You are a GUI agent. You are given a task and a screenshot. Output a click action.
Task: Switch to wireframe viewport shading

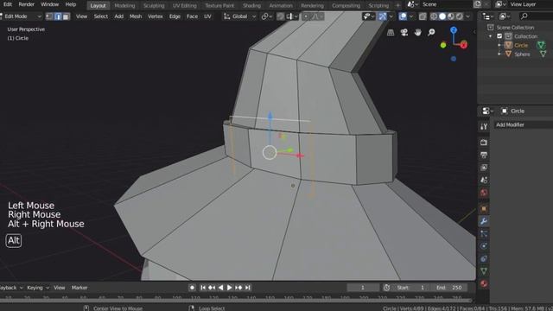[434, 16]
